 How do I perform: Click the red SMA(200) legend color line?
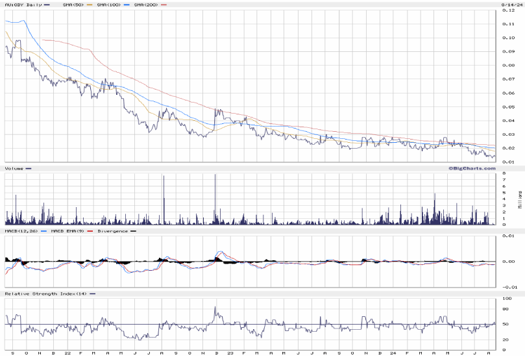point(164,5)
